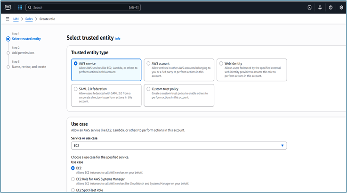Open the Service or use case dropdown
Viewport: 347px width, 193px height.
(x=179, y=145)
